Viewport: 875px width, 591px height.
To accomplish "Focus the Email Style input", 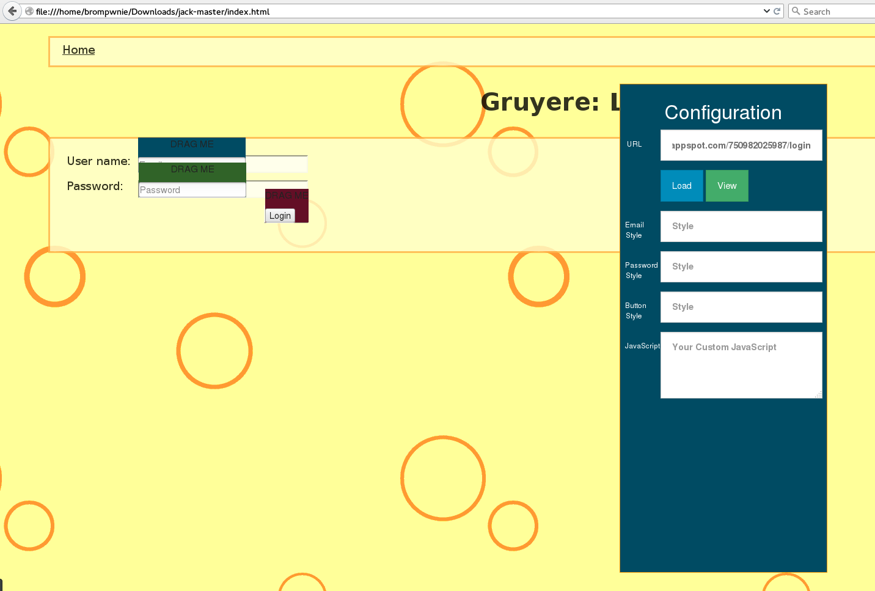I will click(x=741, y=226).
